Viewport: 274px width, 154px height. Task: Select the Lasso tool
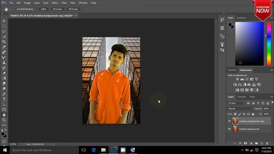[x=4, y=31]
